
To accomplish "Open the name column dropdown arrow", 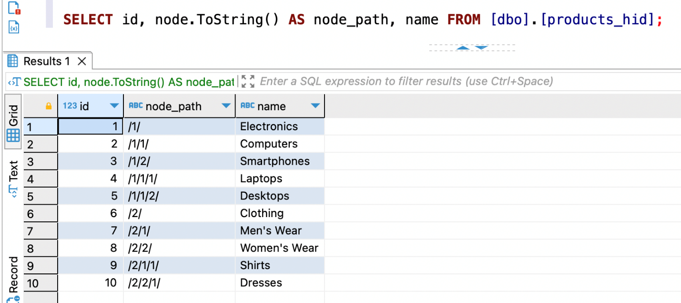I will (315, 106).
